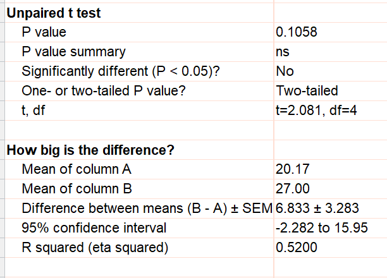
Task: Select the 'P value summary' row label
Action: click(x=73, y=52)
